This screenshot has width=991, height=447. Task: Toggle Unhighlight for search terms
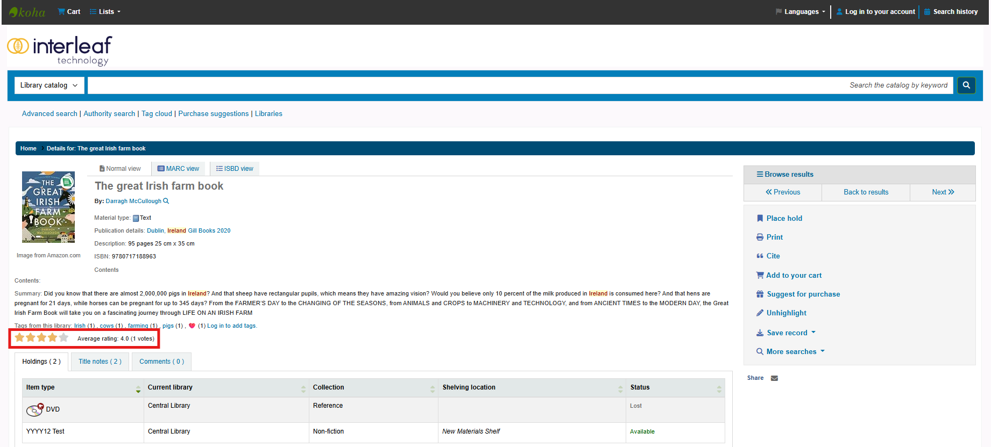tap(786, 313)
